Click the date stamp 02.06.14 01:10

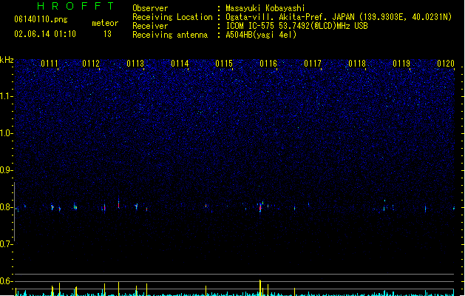(x=45, y=34)
